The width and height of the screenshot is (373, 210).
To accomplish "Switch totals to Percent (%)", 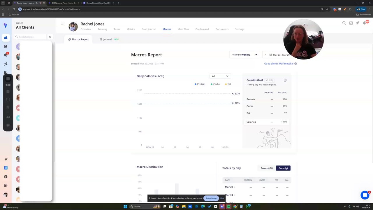I will tap(267, 168).
